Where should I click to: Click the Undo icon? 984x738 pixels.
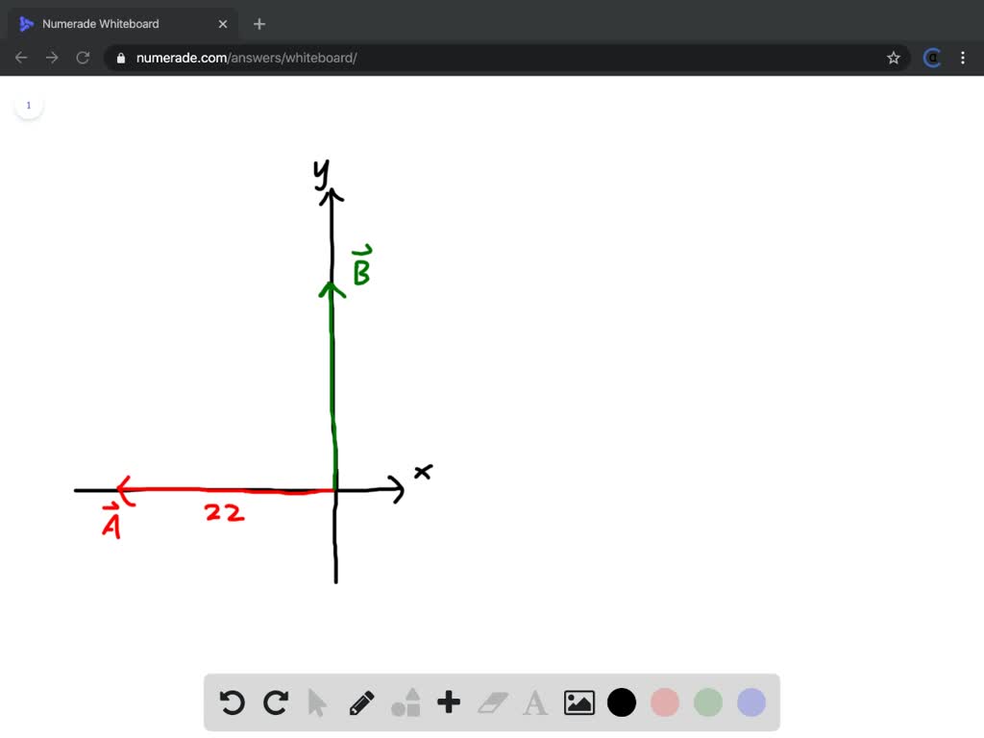[x=232, y=702]
